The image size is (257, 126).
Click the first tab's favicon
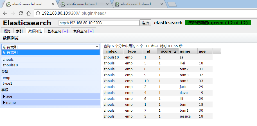(8, 4)
